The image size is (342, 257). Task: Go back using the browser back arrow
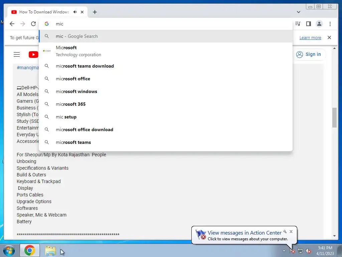pyautogui.click(x=12, y=24)
